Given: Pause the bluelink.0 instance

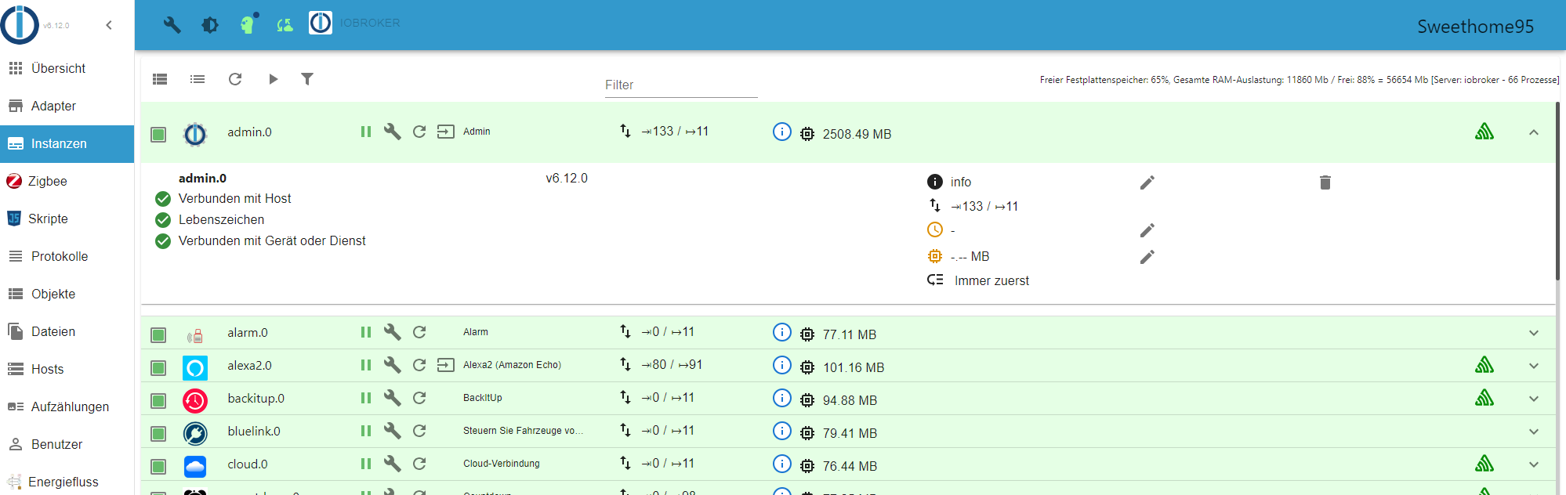Looking at the screenshot, I should click(365, 431).
